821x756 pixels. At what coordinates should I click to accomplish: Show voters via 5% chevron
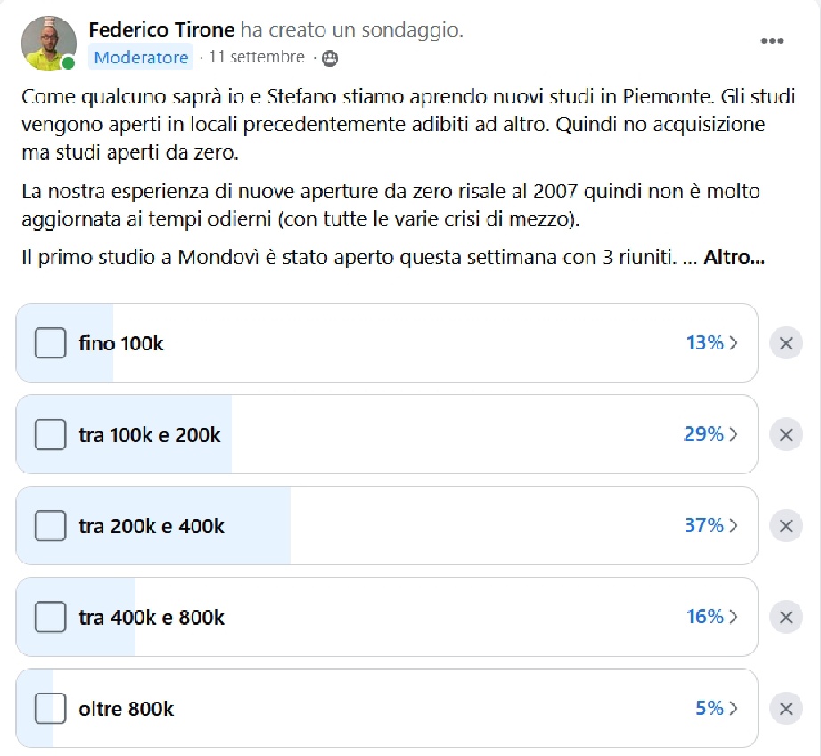click(x=734, y=709)
